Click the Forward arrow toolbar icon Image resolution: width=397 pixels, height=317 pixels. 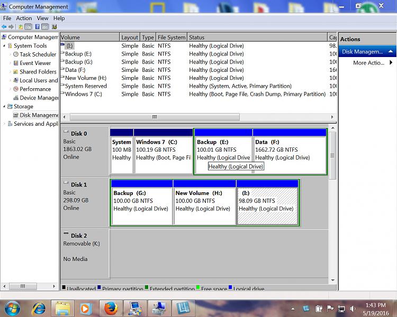click(x=11, y=26)
